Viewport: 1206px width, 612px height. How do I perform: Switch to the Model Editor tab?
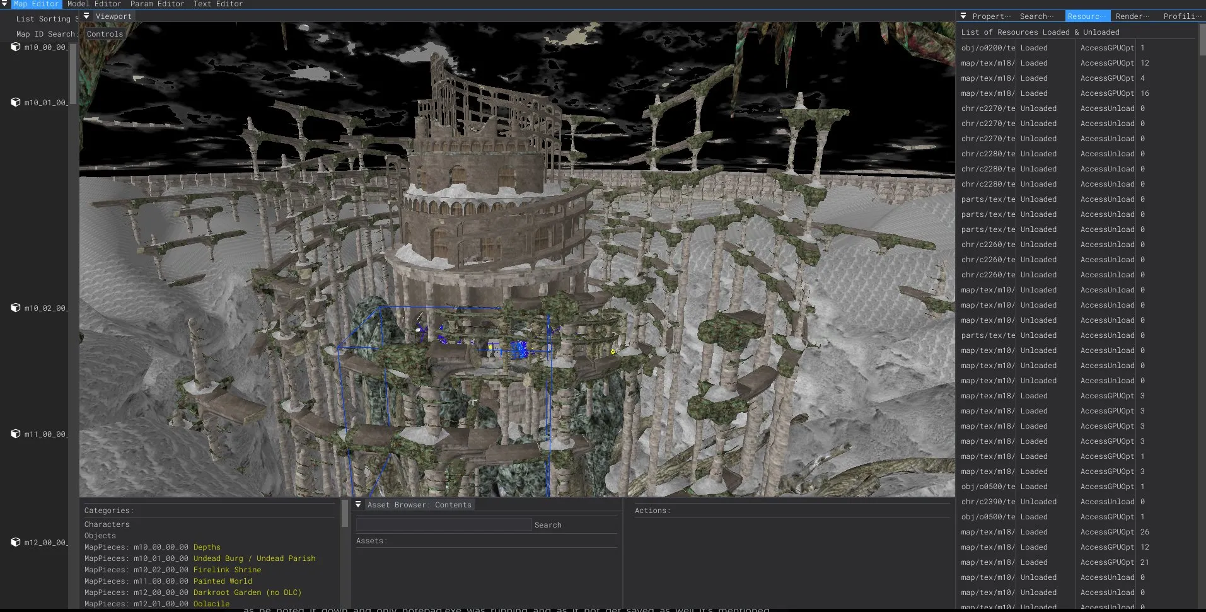coord(94,4)
